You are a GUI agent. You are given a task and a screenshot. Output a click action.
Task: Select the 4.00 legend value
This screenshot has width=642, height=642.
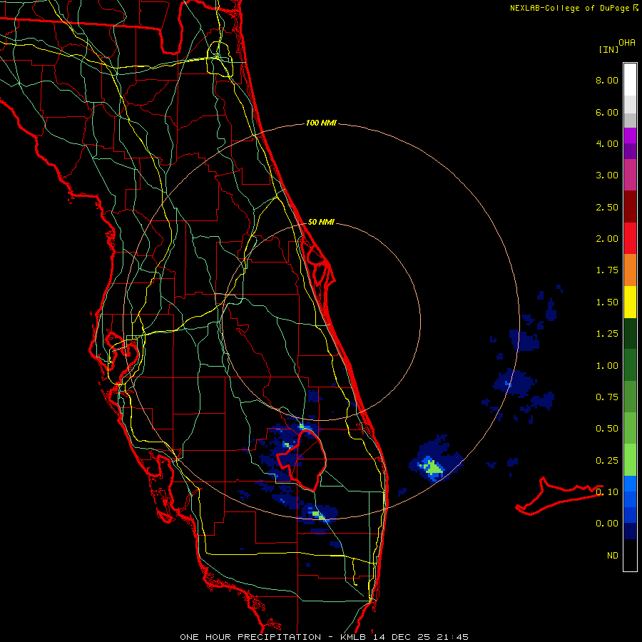(x=607, y=143)
